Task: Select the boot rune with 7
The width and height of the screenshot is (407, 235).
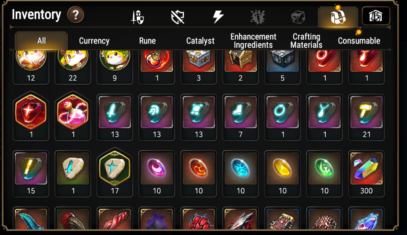Action: [240, 117]
